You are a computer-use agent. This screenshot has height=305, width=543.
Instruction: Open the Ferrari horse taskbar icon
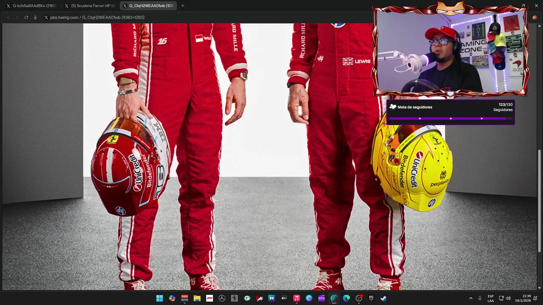(x=234, y=298)
